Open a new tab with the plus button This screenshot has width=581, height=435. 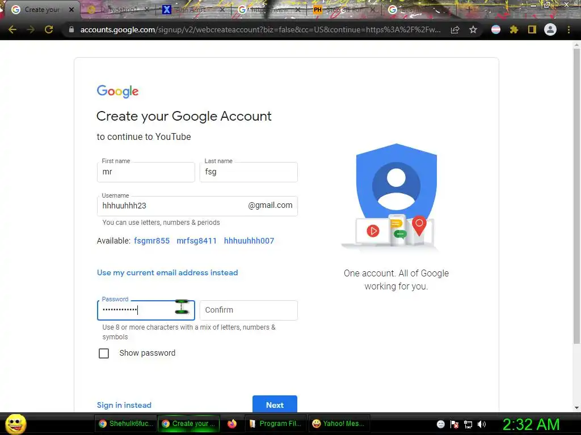pyautogui.click(x=468, y=10)
